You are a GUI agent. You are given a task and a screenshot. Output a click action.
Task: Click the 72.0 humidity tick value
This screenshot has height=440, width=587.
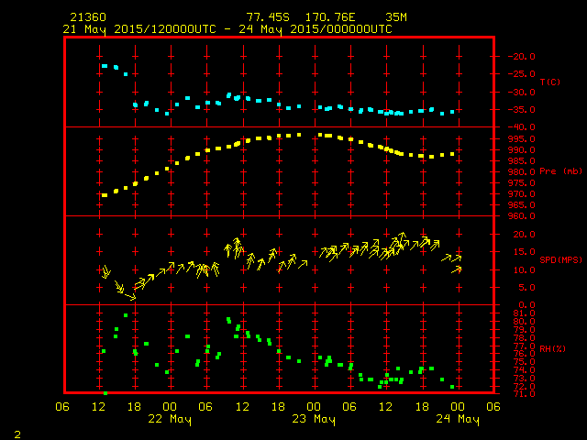(524, 387)
